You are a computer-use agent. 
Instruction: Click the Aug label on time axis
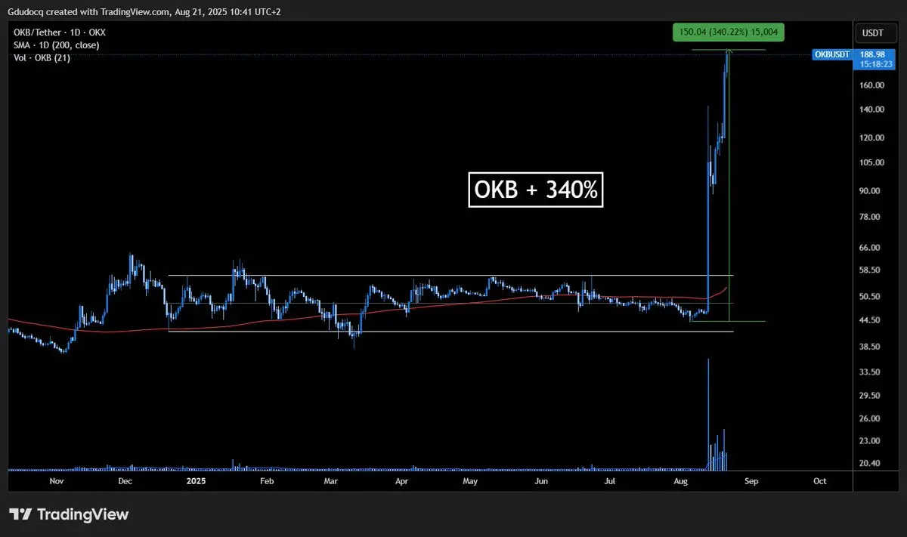681,480
